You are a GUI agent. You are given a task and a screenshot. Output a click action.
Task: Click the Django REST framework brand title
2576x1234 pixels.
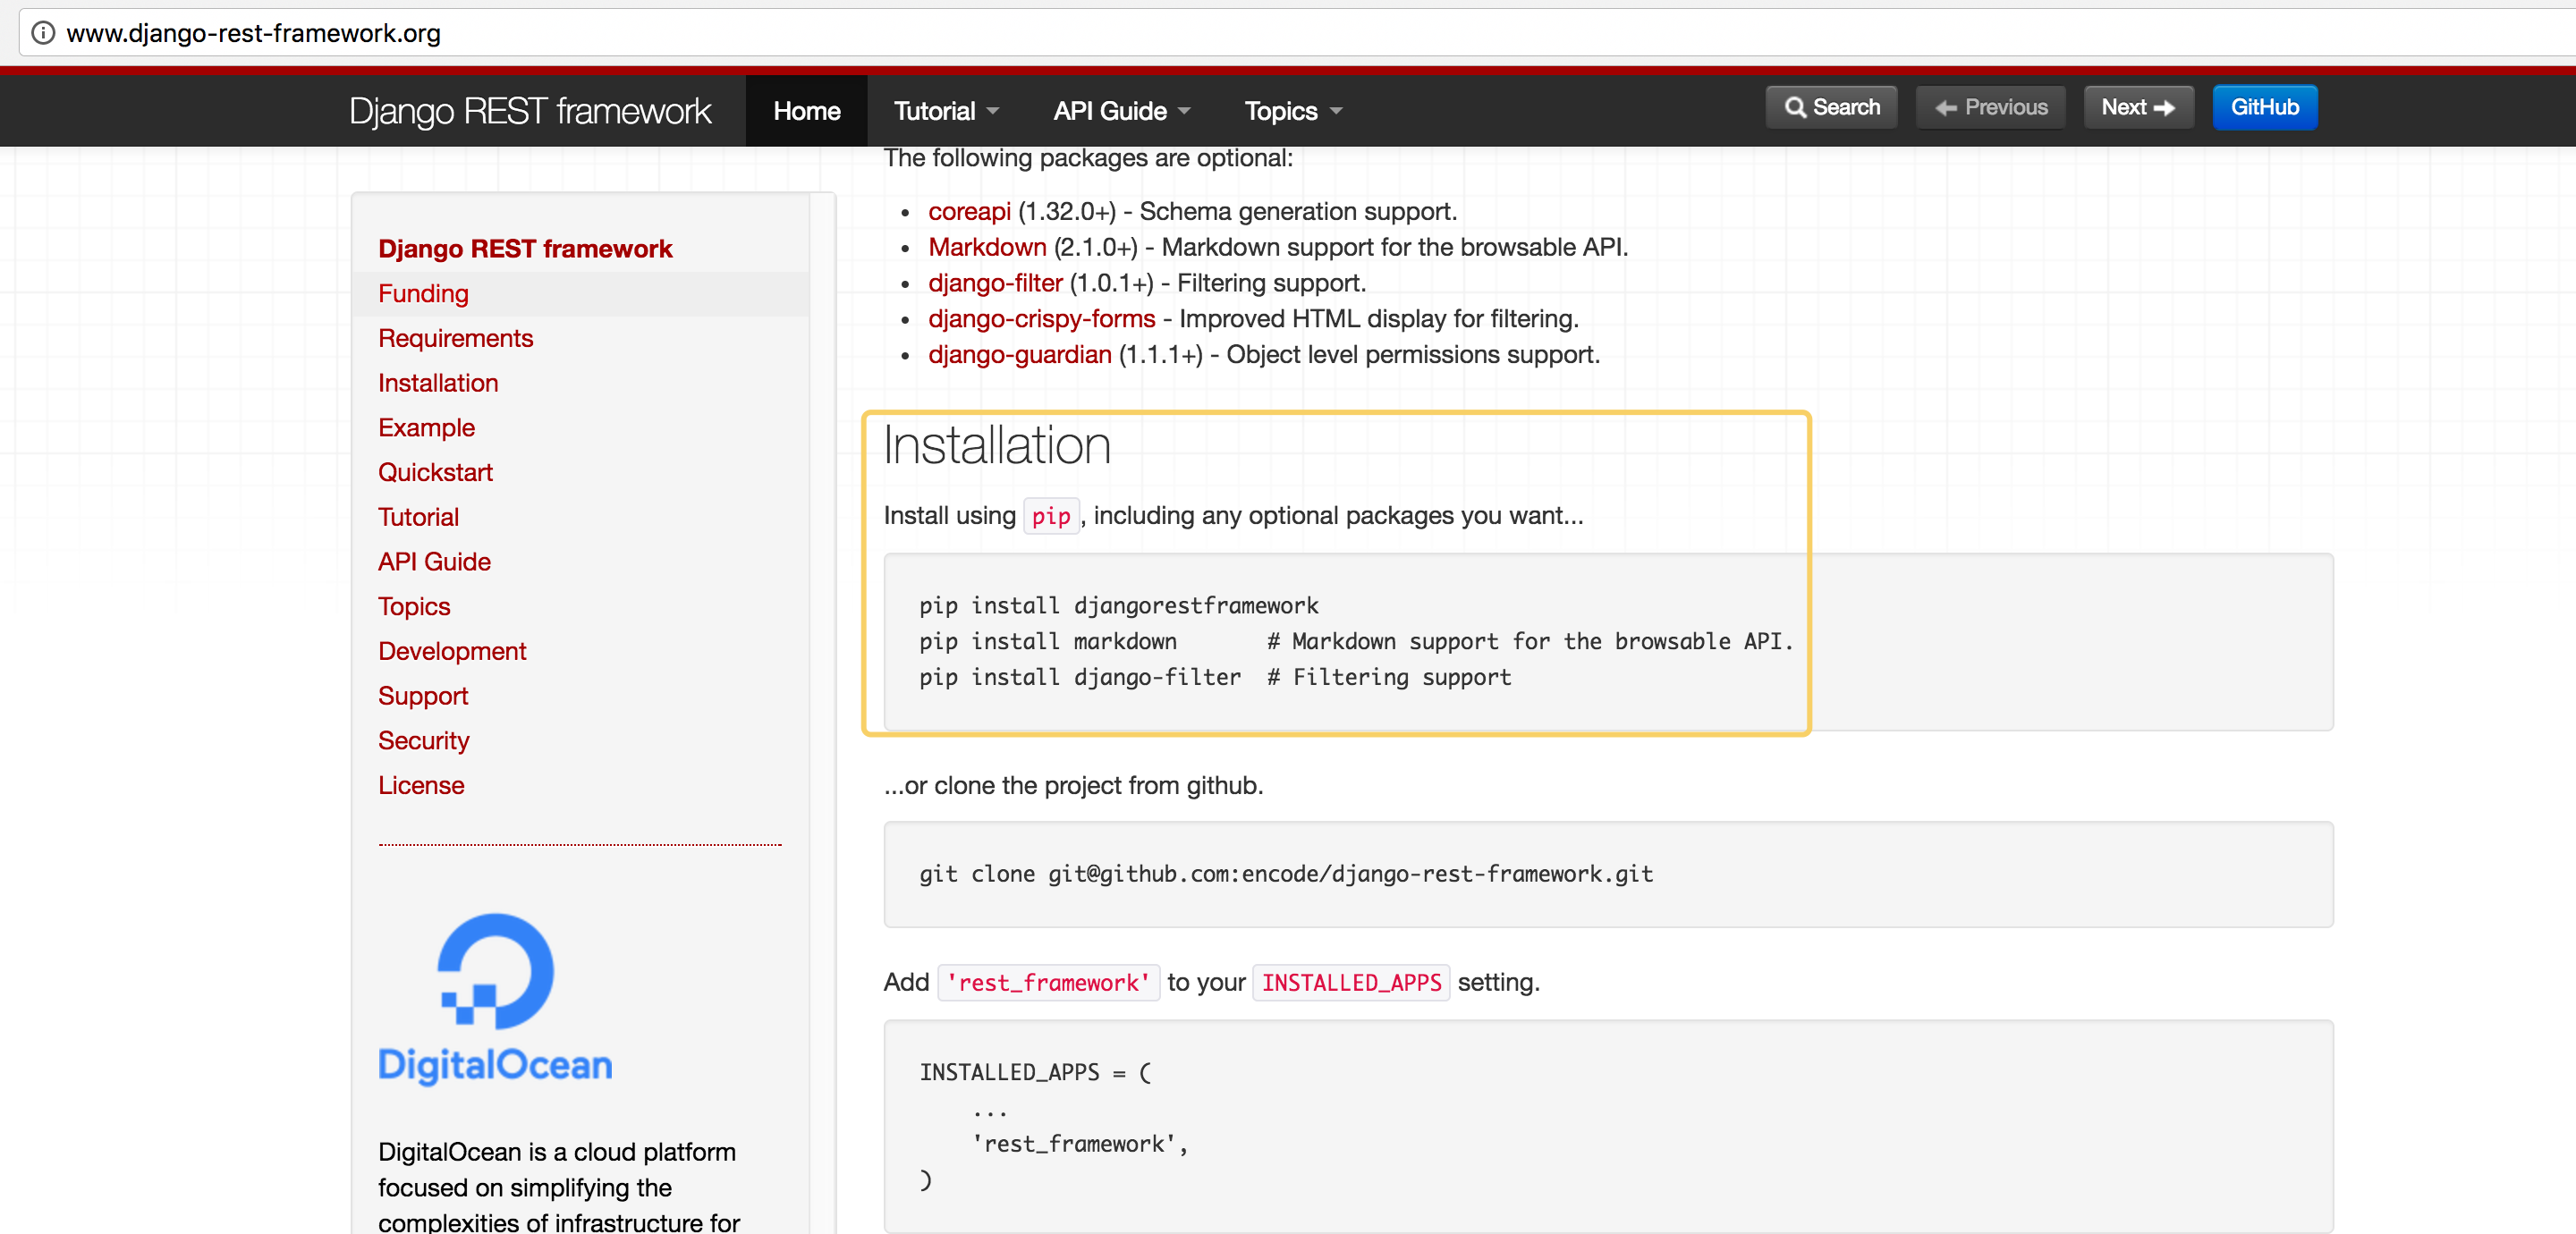530,111
